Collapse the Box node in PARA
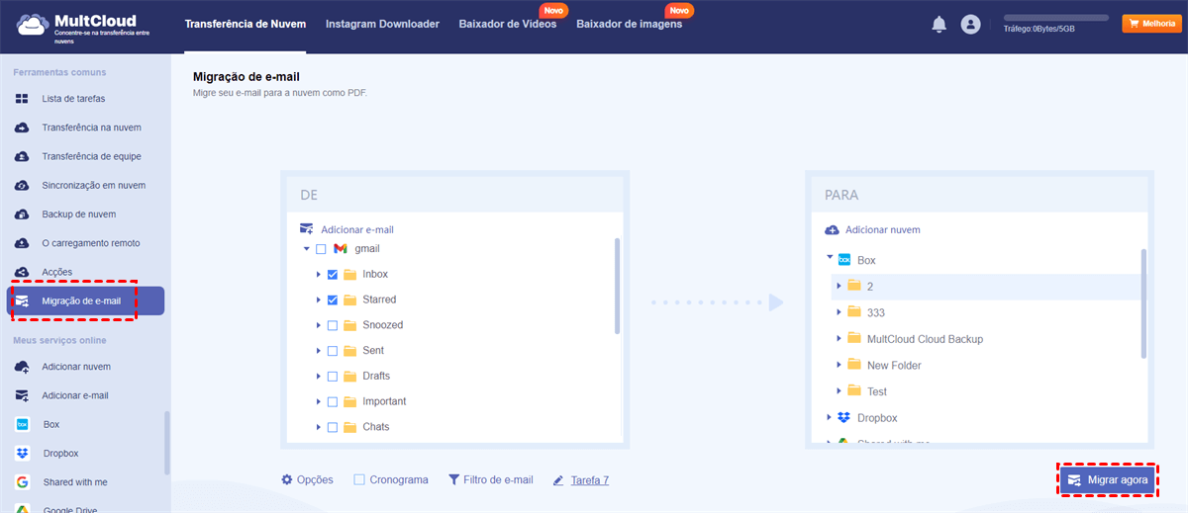The image size is (1188, 513). click(x=829, y=259)
